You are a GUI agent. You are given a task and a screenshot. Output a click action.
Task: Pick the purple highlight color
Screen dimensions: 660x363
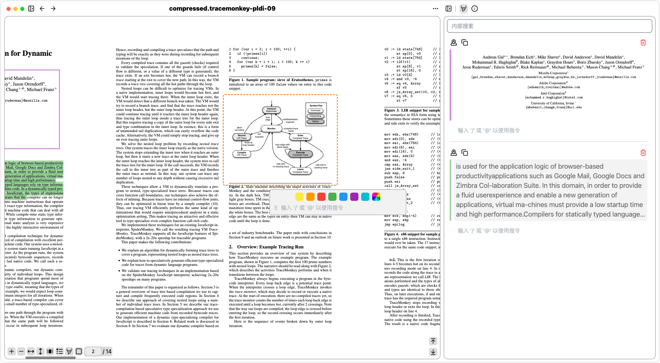click(354, 197)
